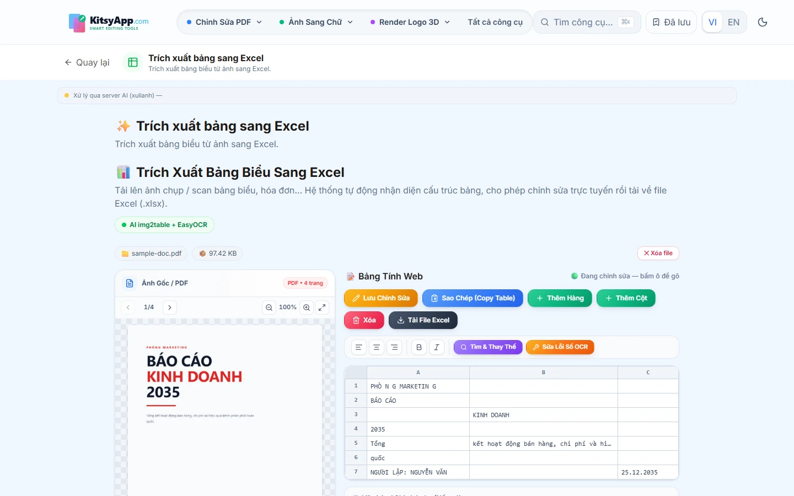Viewport: 794px width, 496px height.
Task: Click the red Xóa delete button
Action: coord(364,320)
